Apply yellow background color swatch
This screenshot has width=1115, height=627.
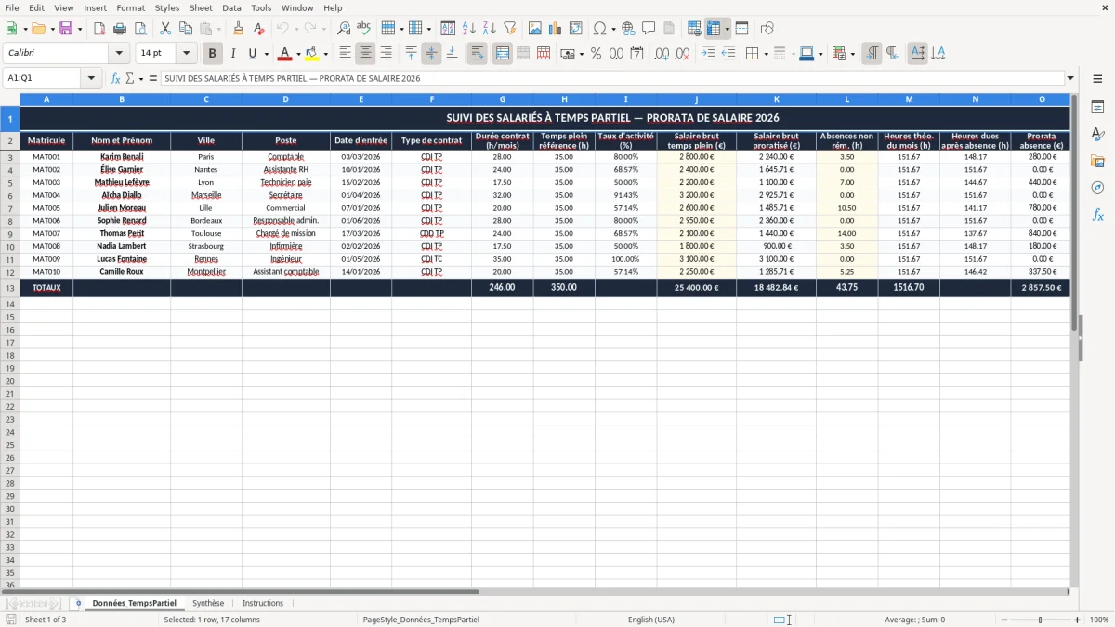pos(312,54)
